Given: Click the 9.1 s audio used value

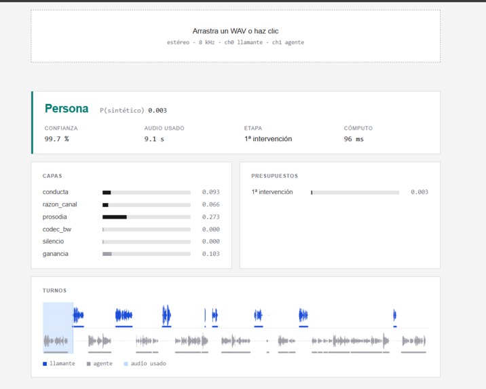Looking at the screenshot, I should 154,139.
